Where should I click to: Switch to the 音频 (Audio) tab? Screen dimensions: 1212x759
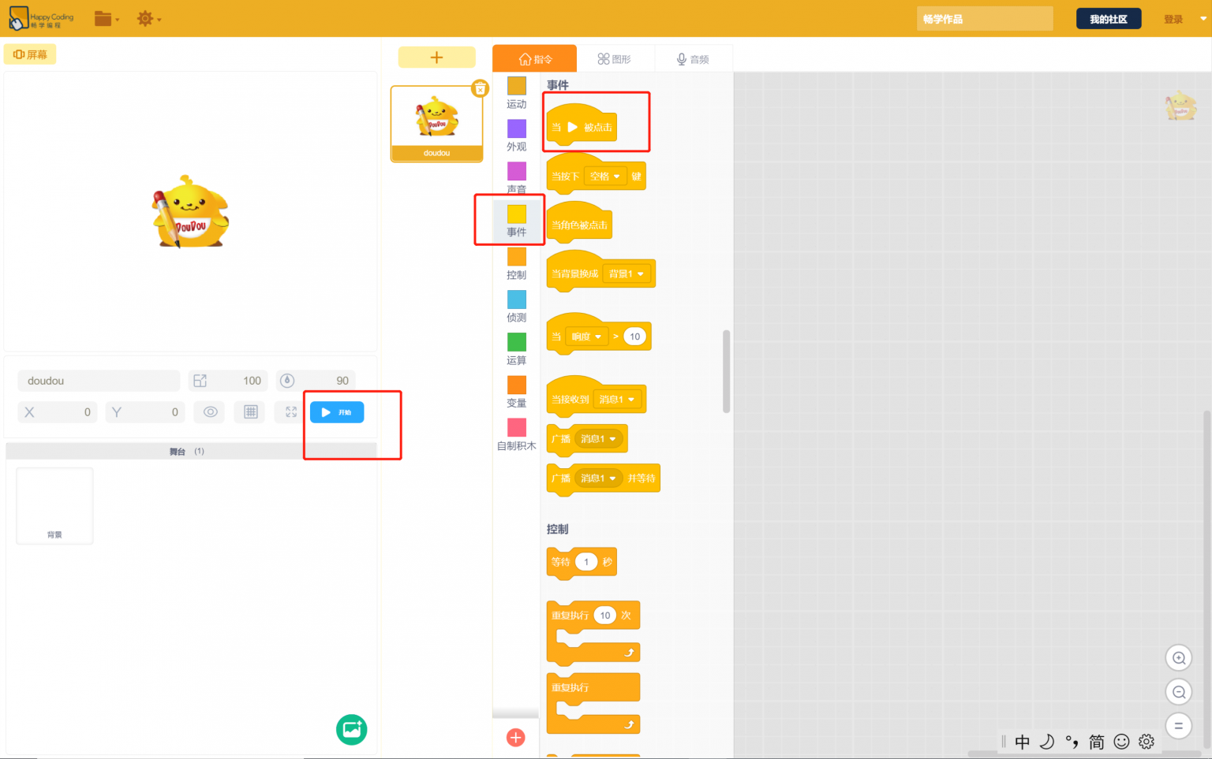point(693,58)
